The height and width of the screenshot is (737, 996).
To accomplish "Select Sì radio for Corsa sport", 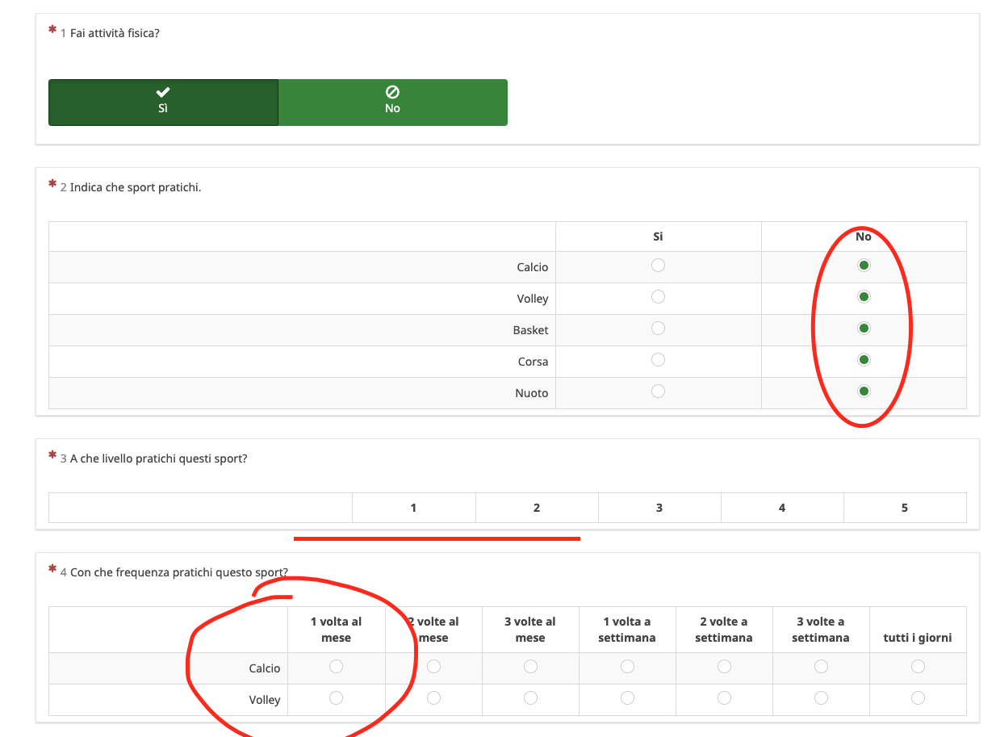I will (658, 360).
